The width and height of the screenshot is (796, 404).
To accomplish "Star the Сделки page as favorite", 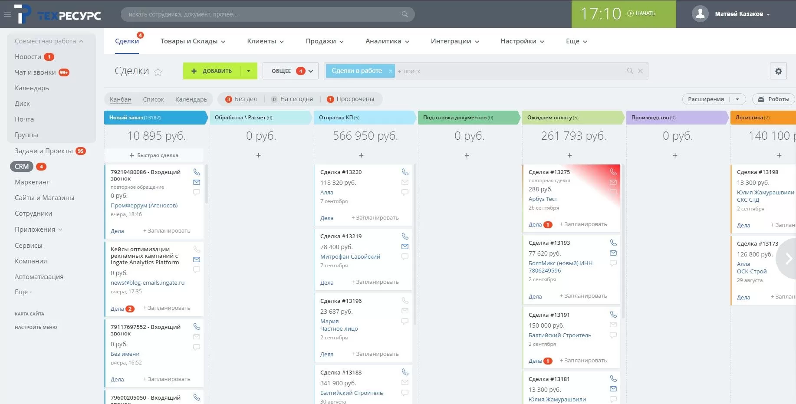I will tap(158, 72).
